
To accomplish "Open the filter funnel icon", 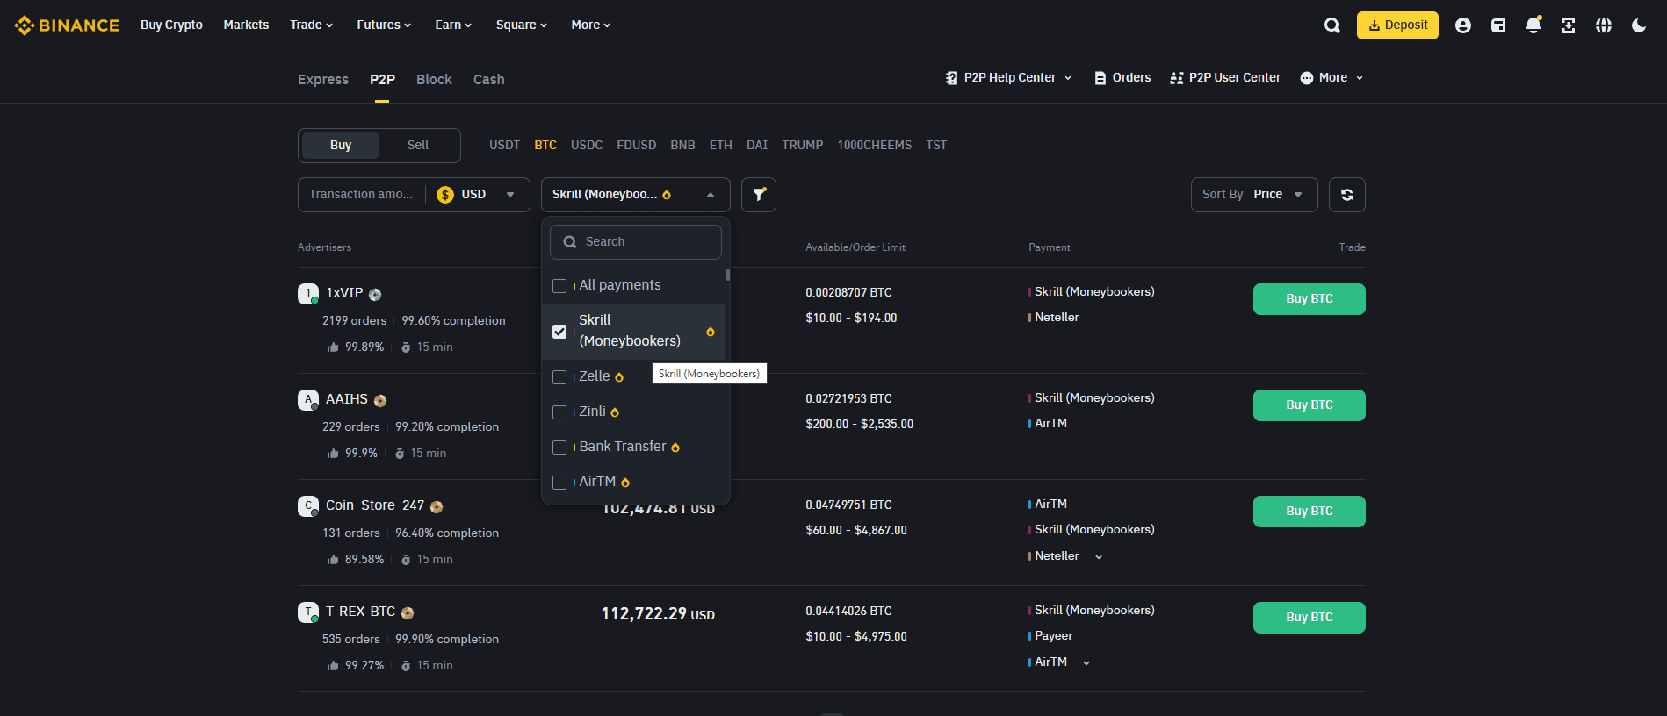I will (759, 195).
